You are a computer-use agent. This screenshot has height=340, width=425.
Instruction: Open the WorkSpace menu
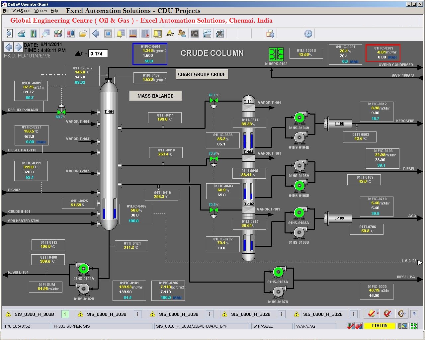point(21,10)
